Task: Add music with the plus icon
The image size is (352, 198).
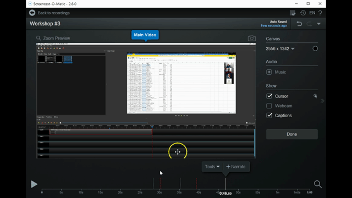Action: pyautogui.click(x=269, y=72)
